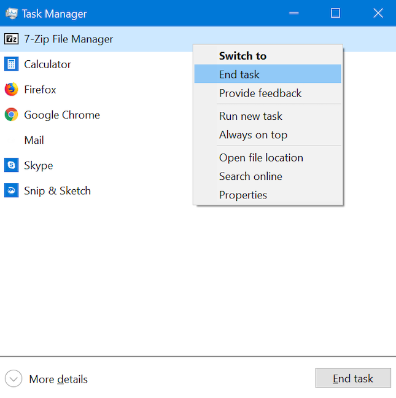The image size is (396, 398).
Task: Click the More details label
Action: (58, 379)
